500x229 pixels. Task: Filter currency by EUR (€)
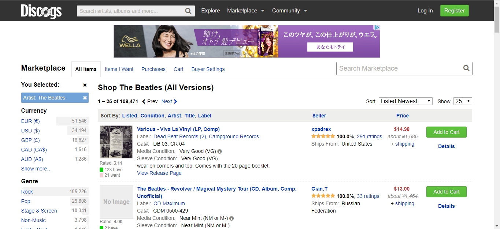coord(30,121)
